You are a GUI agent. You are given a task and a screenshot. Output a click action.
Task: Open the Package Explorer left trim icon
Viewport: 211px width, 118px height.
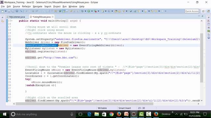click(2, 21)
